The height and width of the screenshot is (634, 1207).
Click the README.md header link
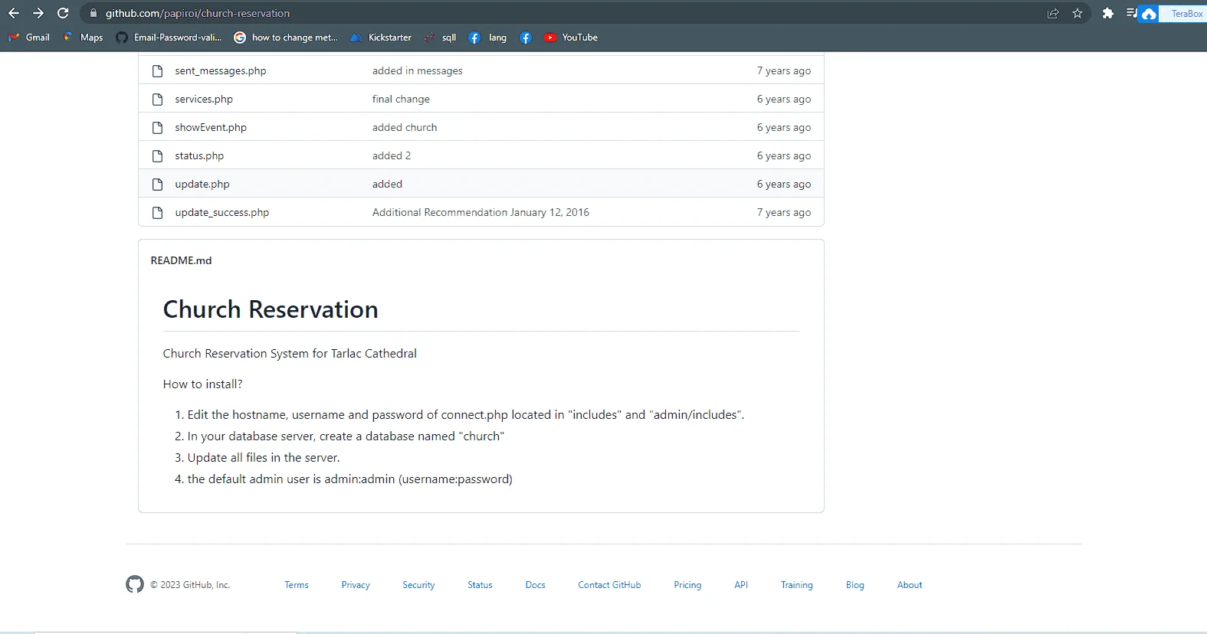coord(181,260)
